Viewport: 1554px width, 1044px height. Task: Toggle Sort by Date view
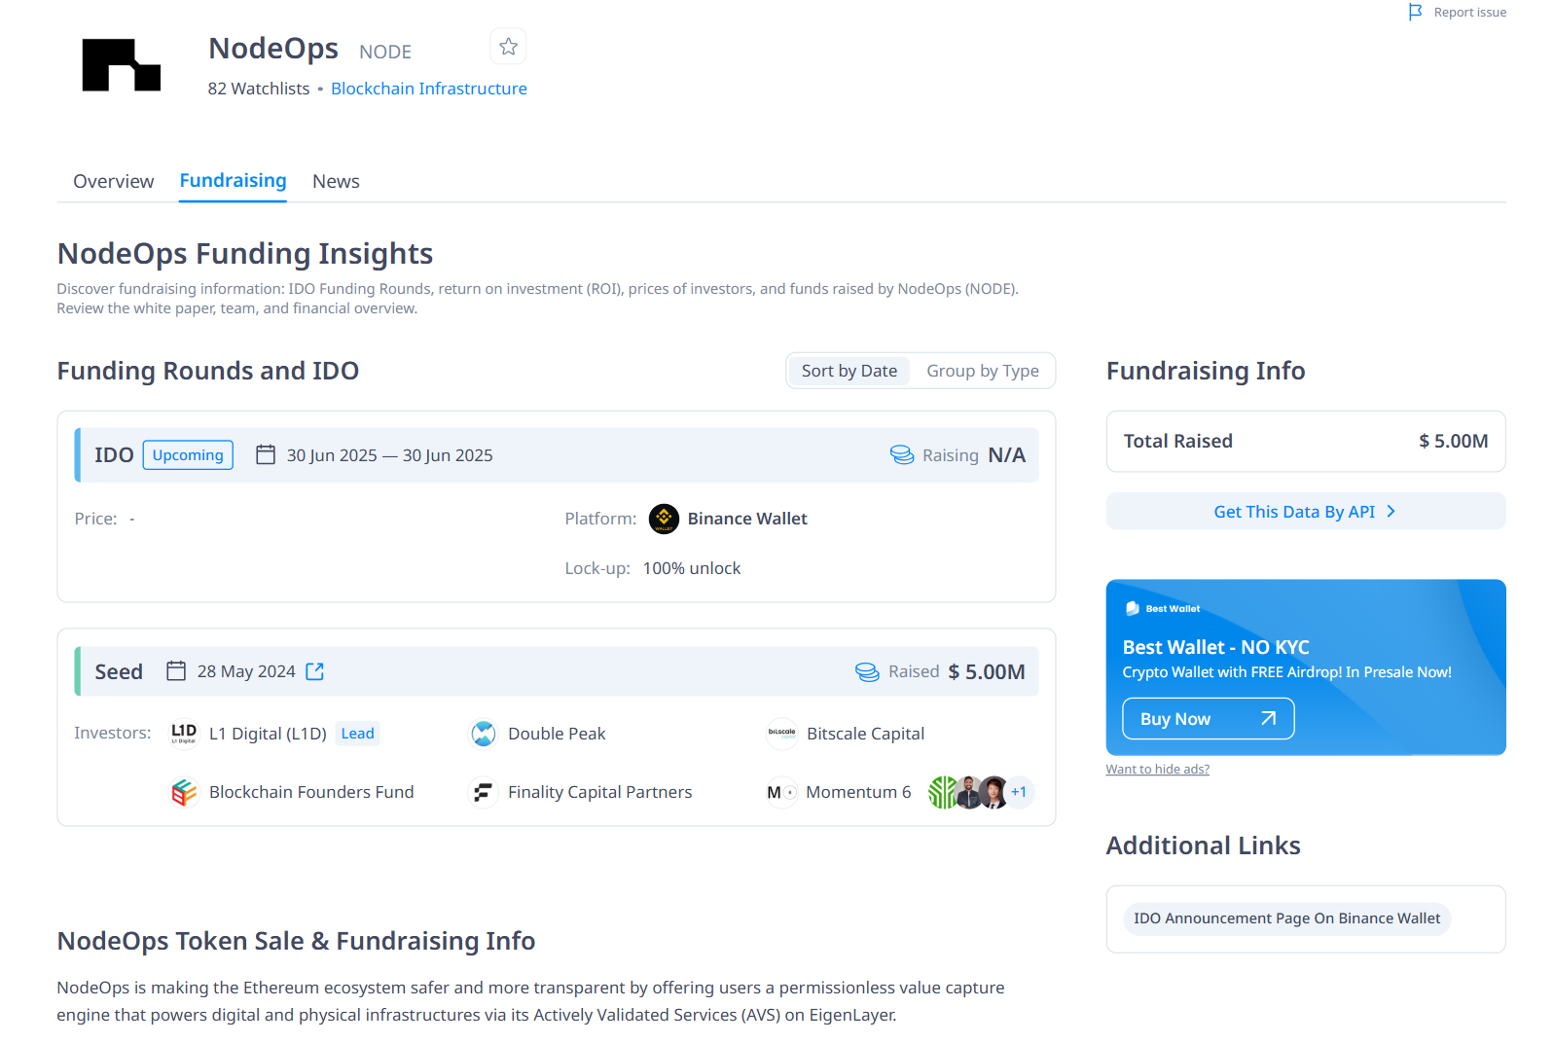pos(849,371)
